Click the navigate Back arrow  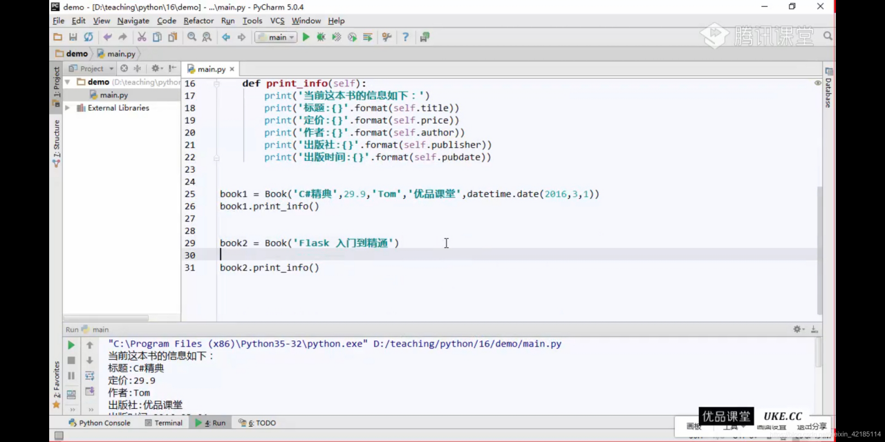[x=226, y=37]
